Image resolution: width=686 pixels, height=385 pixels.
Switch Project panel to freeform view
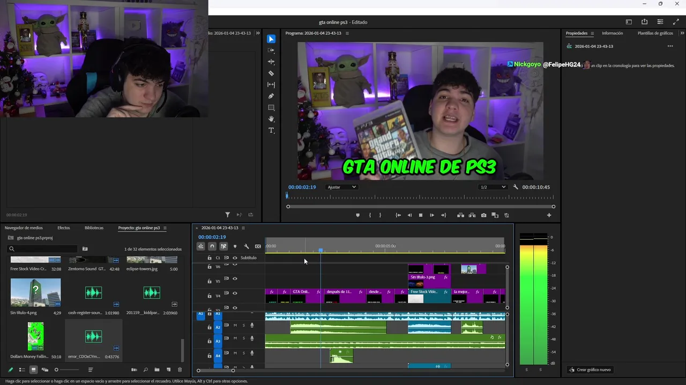45,369
